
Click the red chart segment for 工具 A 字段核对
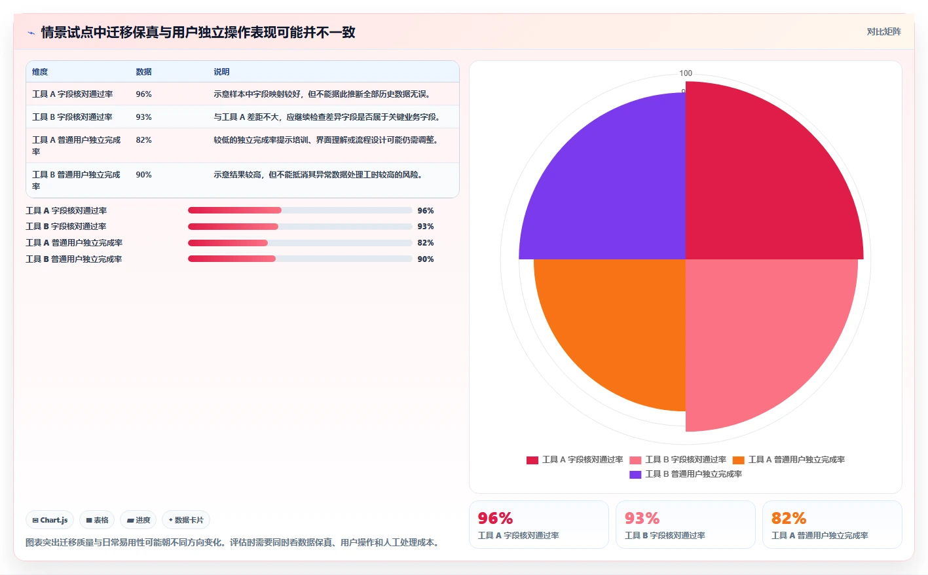click(x=760, y=183)
